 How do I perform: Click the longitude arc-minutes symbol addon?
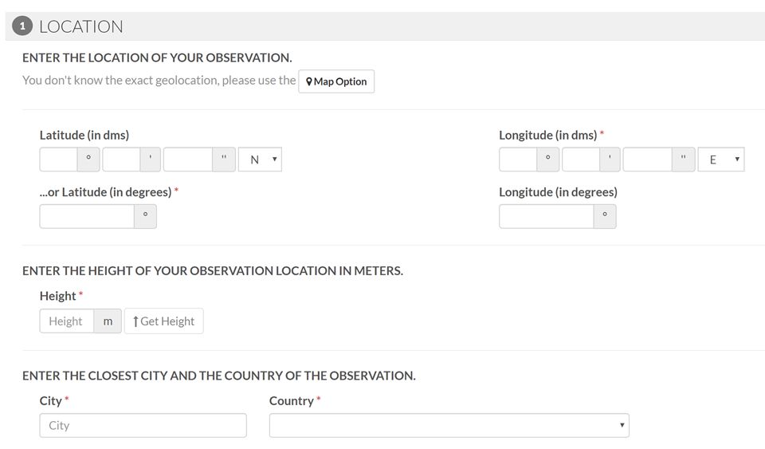coord(610,160)
